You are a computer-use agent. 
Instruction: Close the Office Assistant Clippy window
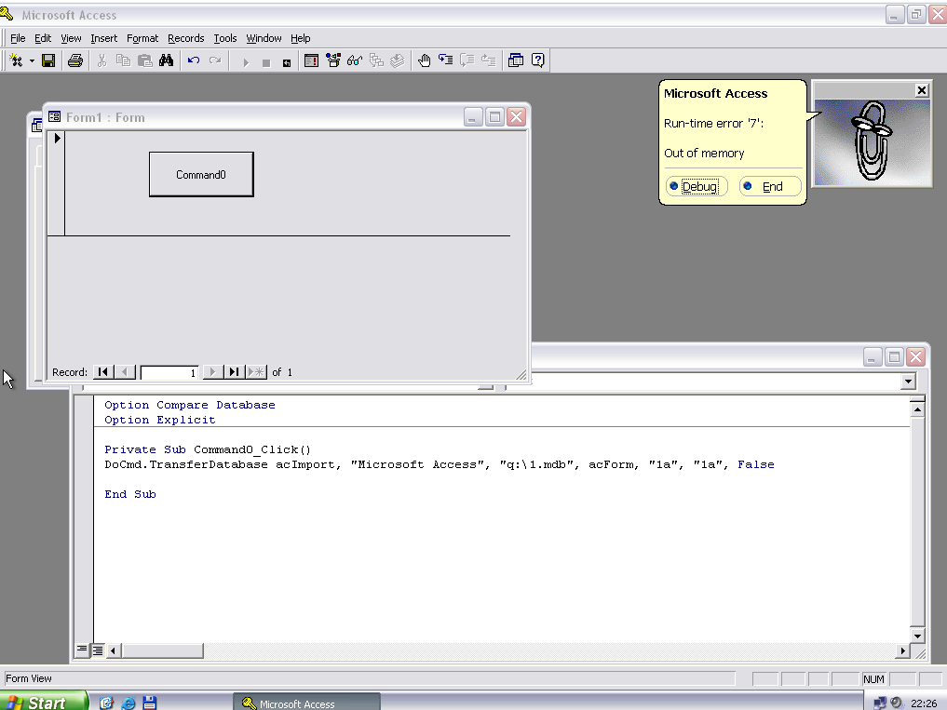[922, 90]
